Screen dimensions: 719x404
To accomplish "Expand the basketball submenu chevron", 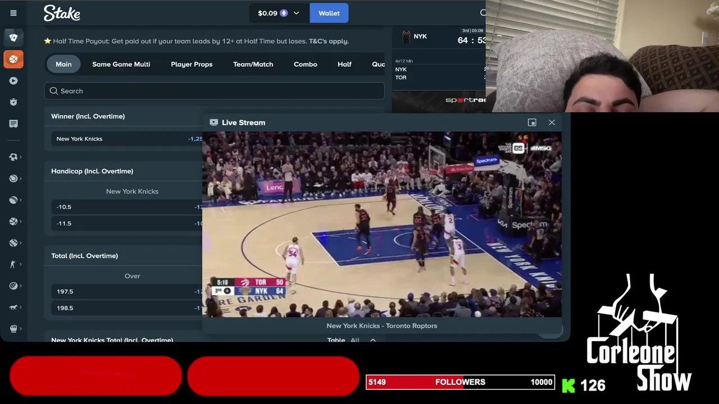I will 21,221.
